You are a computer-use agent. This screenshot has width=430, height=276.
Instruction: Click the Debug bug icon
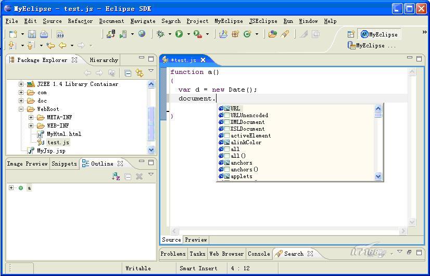[x=160, y=34]
